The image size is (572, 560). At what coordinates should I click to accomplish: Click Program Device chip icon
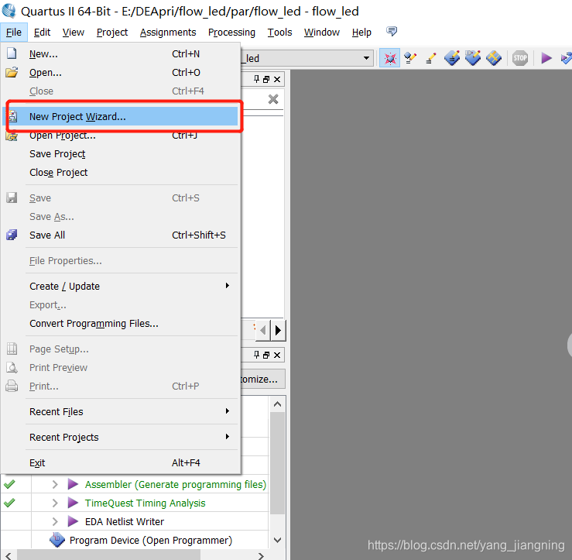click(x=57, y=540)
